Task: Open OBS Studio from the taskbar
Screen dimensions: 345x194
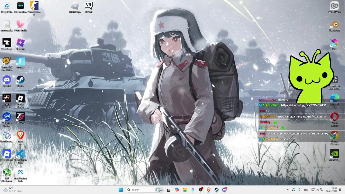Action: click(x=201, y=190)
